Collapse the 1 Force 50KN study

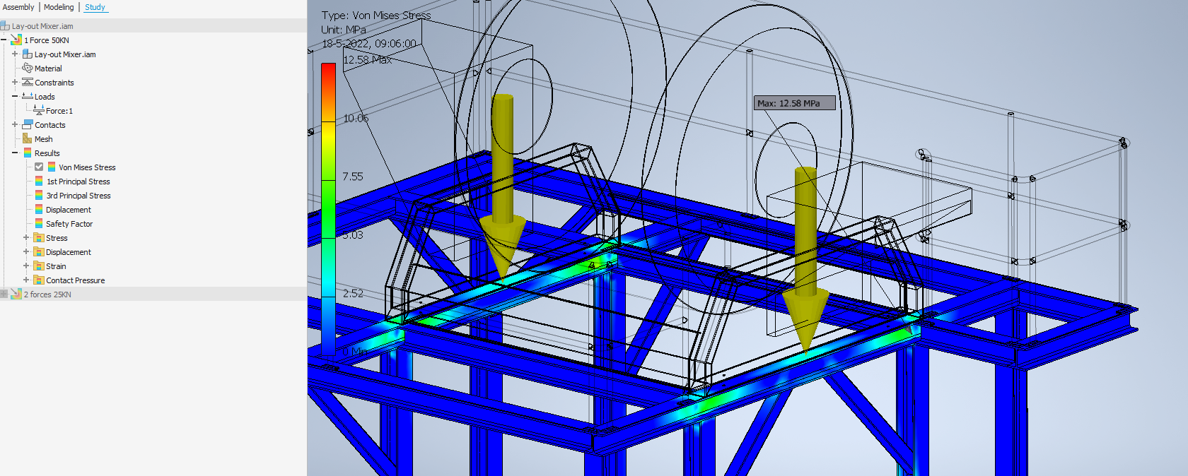[x=4, y=40]
